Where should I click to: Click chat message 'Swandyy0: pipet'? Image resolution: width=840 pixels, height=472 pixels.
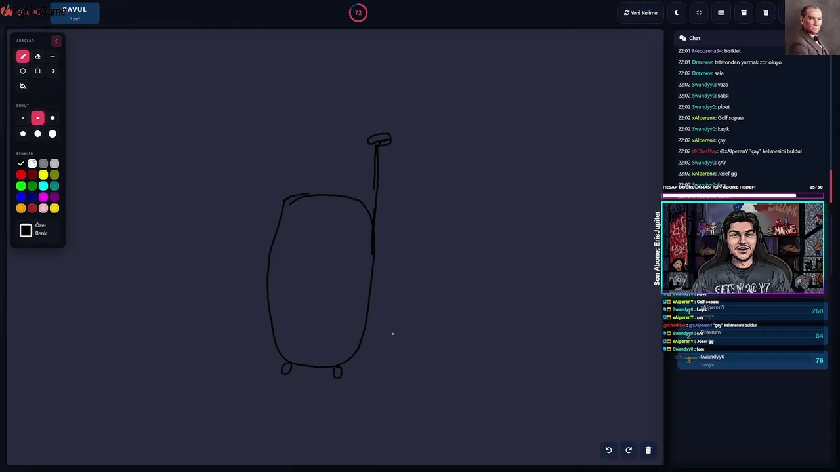coord(704,107)
